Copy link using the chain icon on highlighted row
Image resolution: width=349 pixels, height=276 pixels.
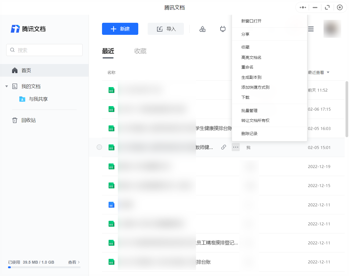[x=223, y=147]
